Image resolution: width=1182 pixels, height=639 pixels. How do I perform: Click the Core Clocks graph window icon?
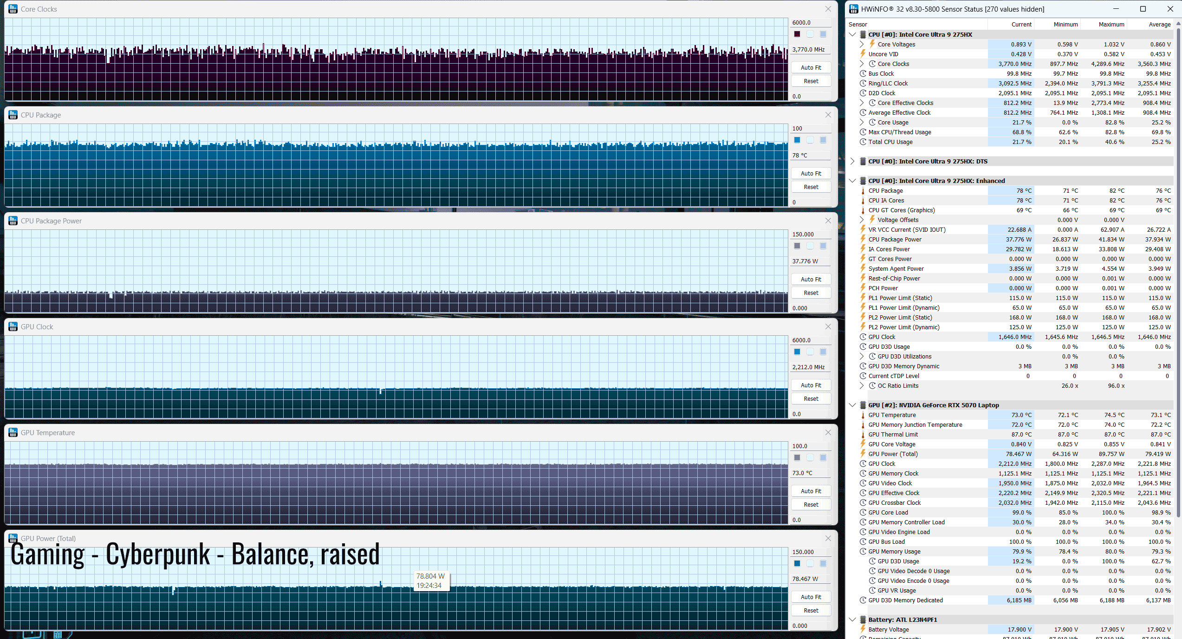pos(13,9)
